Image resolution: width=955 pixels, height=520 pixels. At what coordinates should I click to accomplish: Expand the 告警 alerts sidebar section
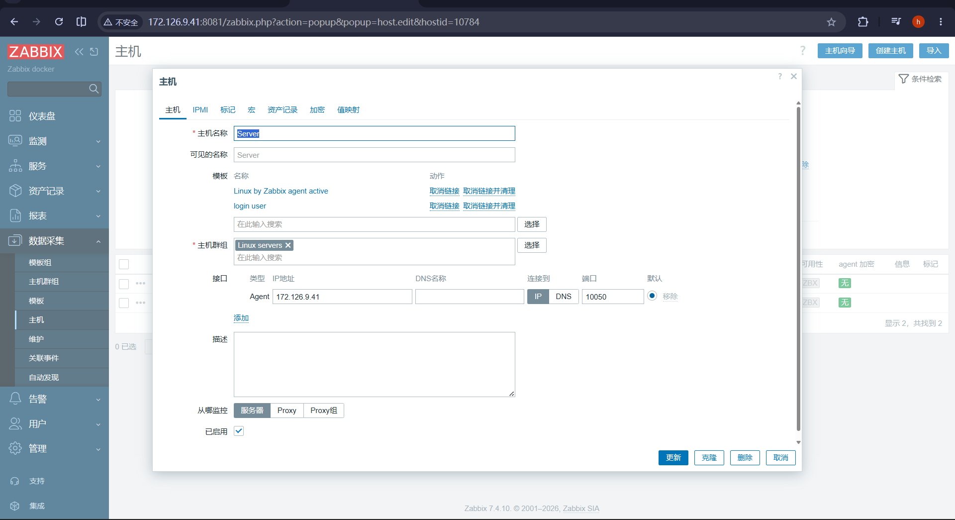point(54,399)
